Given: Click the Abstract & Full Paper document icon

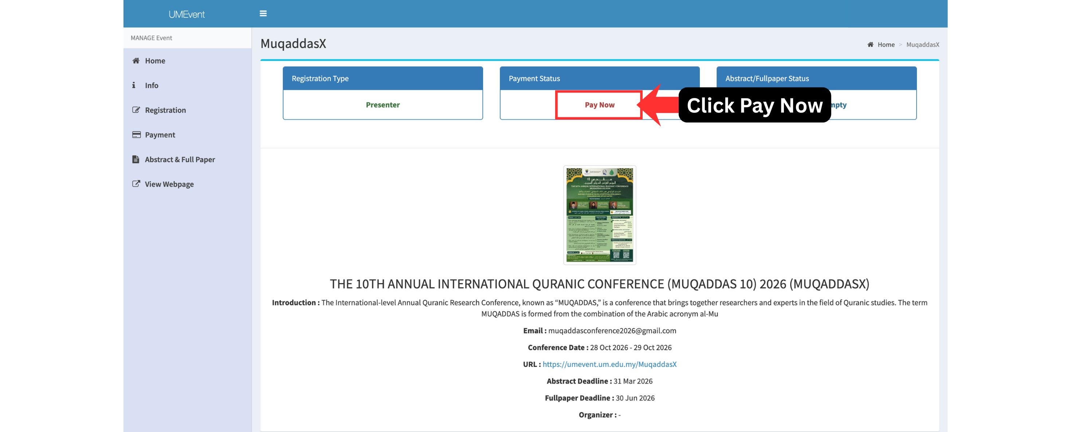Looking at the screenshot, I should pyautogui.click(x=136, y=159).
